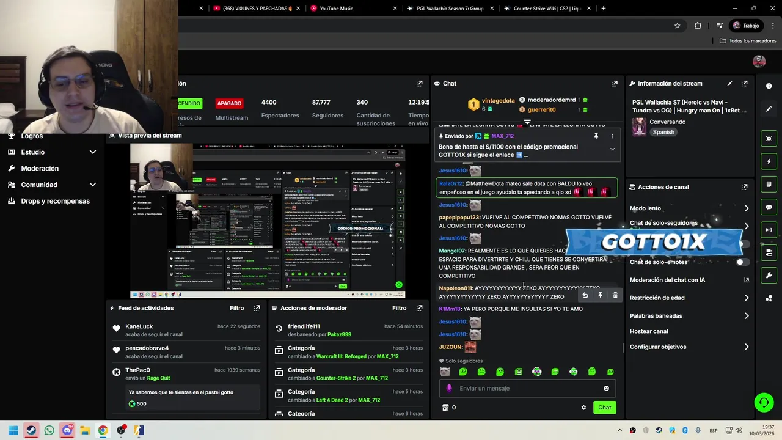
Task: Open the green headset support button
Action: pyautogui.click(x=764, y=402)
